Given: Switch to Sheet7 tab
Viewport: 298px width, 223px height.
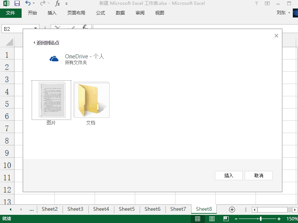Looking at the screenshot, I should click(178, 209).
